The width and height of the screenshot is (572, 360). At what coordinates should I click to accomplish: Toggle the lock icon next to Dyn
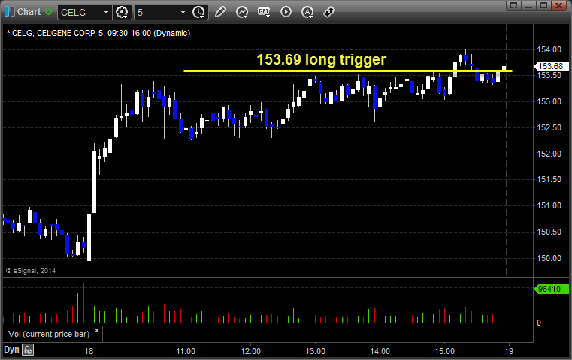(x=28, y=350)
